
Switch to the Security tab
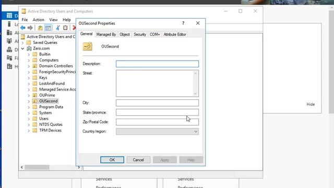[x=140, y=34]
